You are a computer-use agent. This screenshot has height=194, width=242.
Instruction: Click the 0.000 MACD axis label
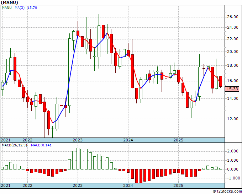[x=233, y=169]
